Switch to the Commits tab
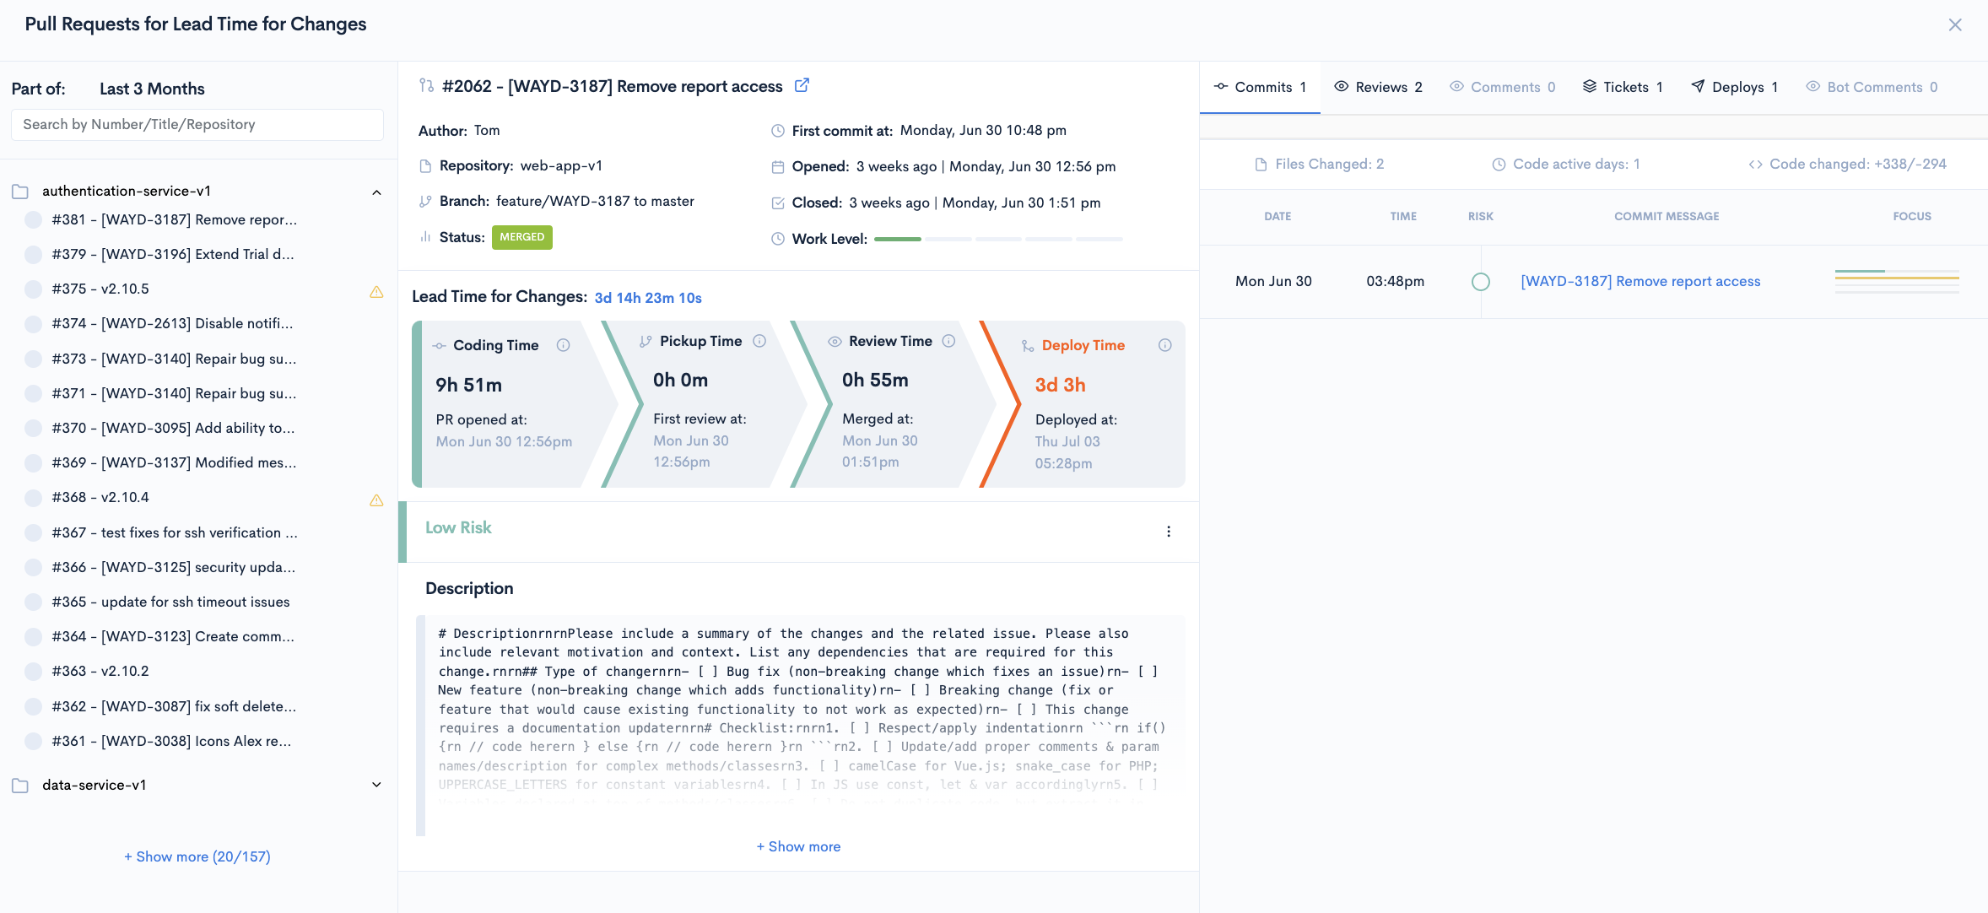This screenshot has height=913, width=1988. pyautogui.click(x=1260, y=87)
